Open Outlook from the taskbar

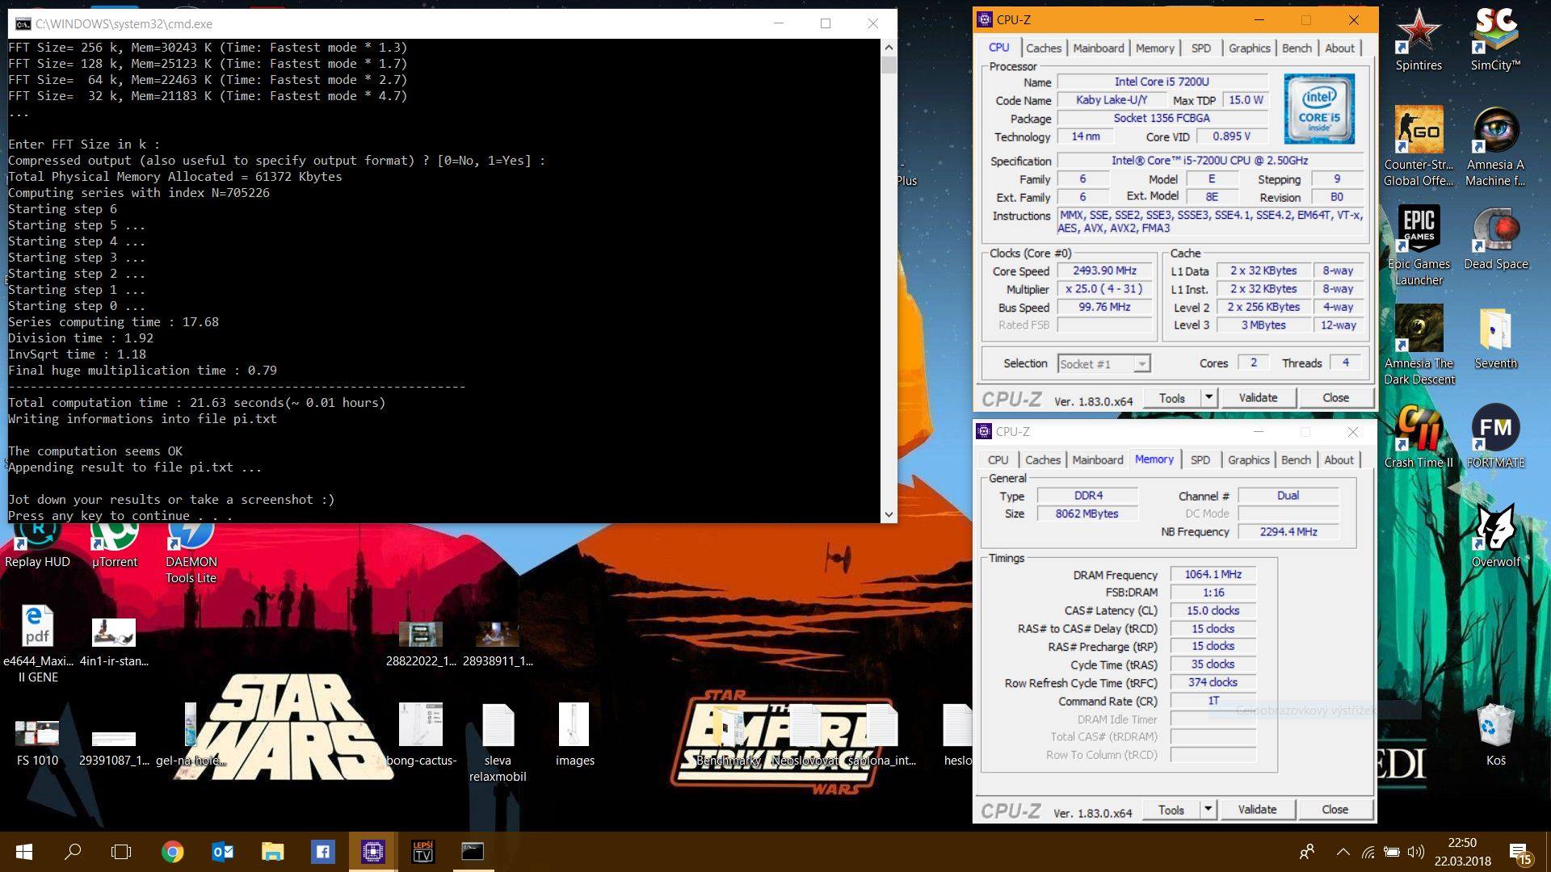pos(222,852)
